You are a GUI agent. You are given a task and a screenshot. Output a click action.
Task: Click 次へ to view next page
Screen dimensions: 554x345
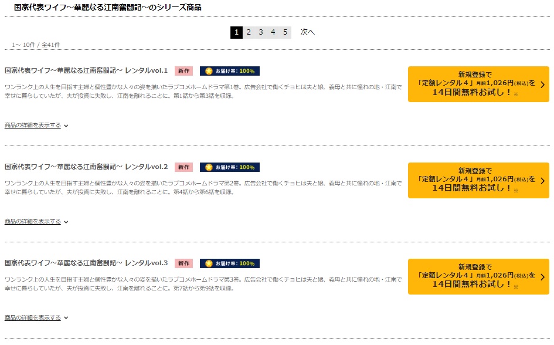click(307, 32)
